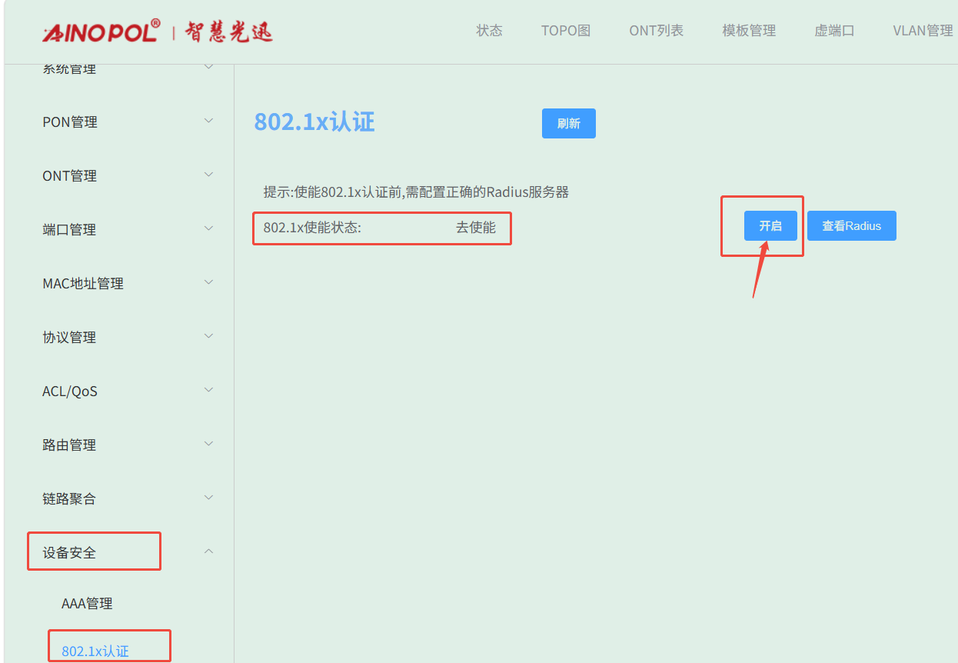
Task: Select 802.1x认证 in the sidebar
Action: click(x=95, y=651)
